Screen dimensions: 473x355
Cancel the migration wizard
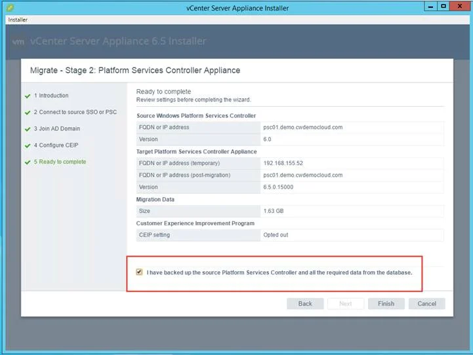[426, 303]
